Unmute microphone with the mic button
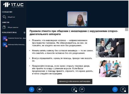Screen dimensions: 129x94 tap(74, 89)
